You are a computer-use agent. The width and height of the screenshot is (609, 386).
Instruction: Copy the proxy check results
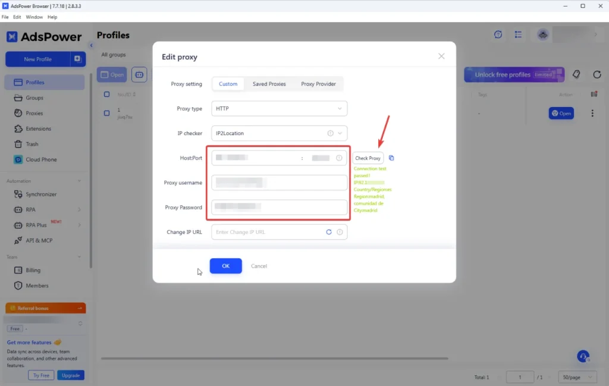tap(391, 158)
